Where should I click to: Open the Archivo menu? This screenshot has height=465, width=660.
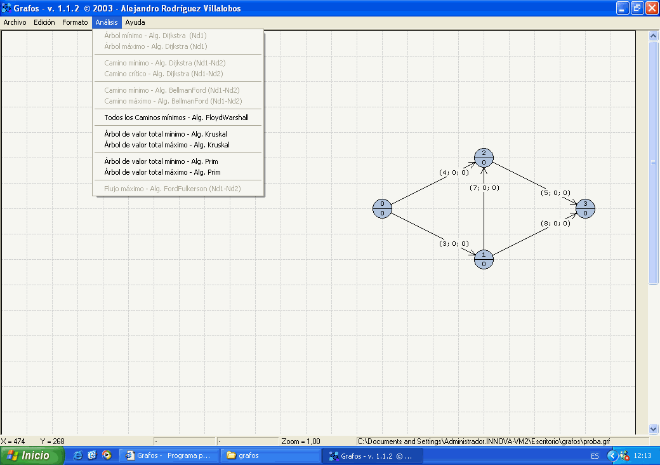(x=15, y=22)
